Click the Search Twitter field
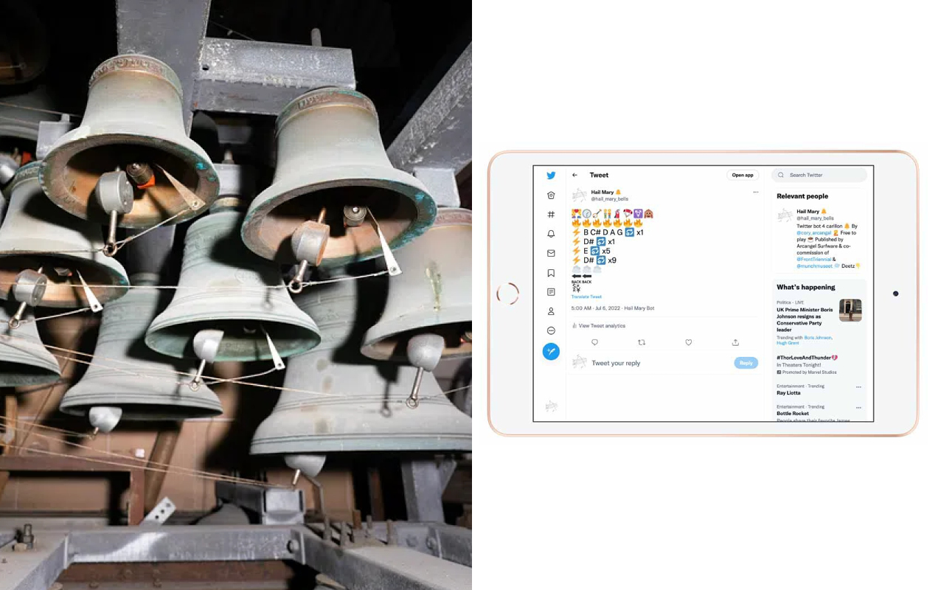 [819, 176]
